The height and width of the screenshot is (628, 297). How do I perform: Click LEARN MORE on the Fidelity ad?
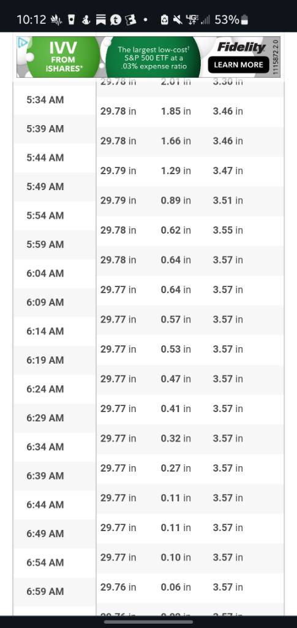(x=239, y=65)
